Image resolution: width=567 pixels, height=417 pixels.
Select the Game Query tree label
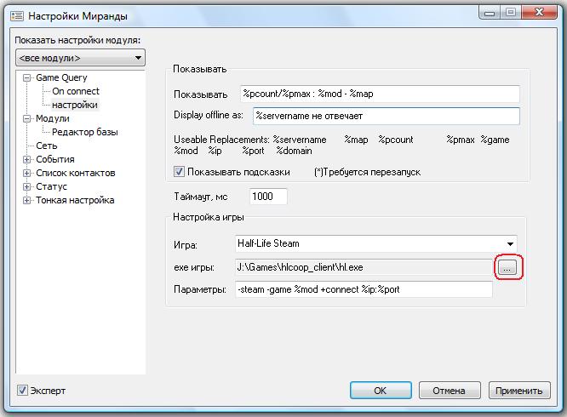coord(61,77)
